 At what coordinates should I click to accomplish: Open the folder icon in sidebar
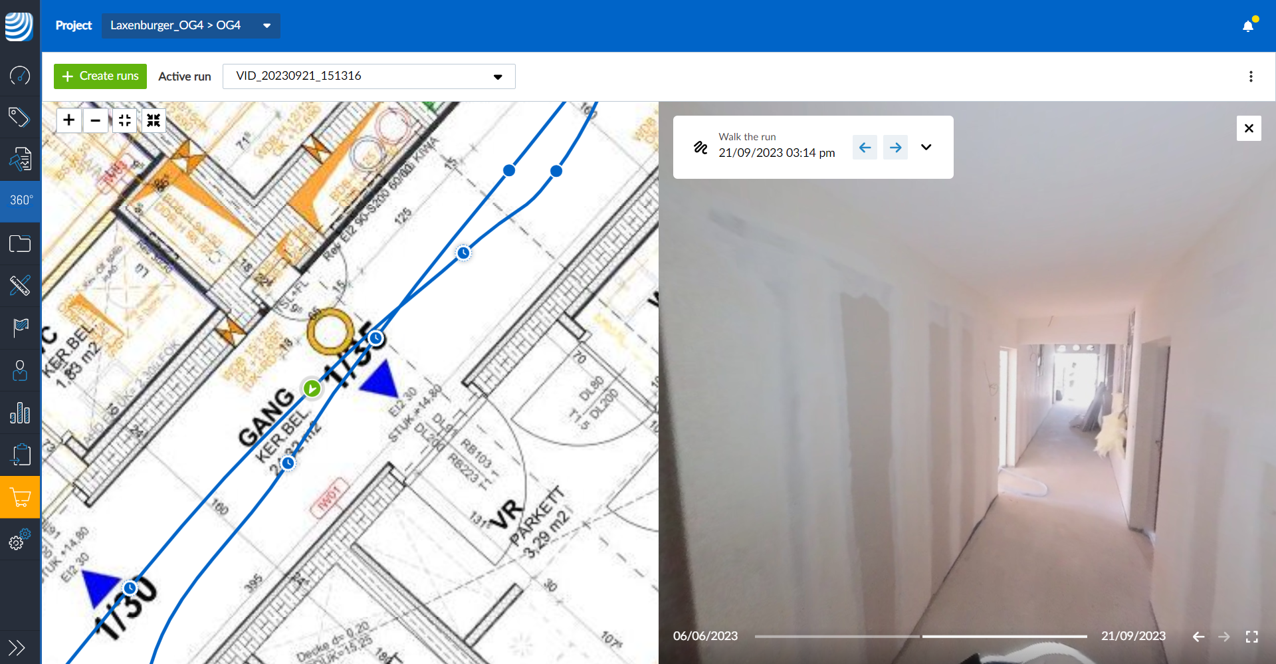[20, 243]
